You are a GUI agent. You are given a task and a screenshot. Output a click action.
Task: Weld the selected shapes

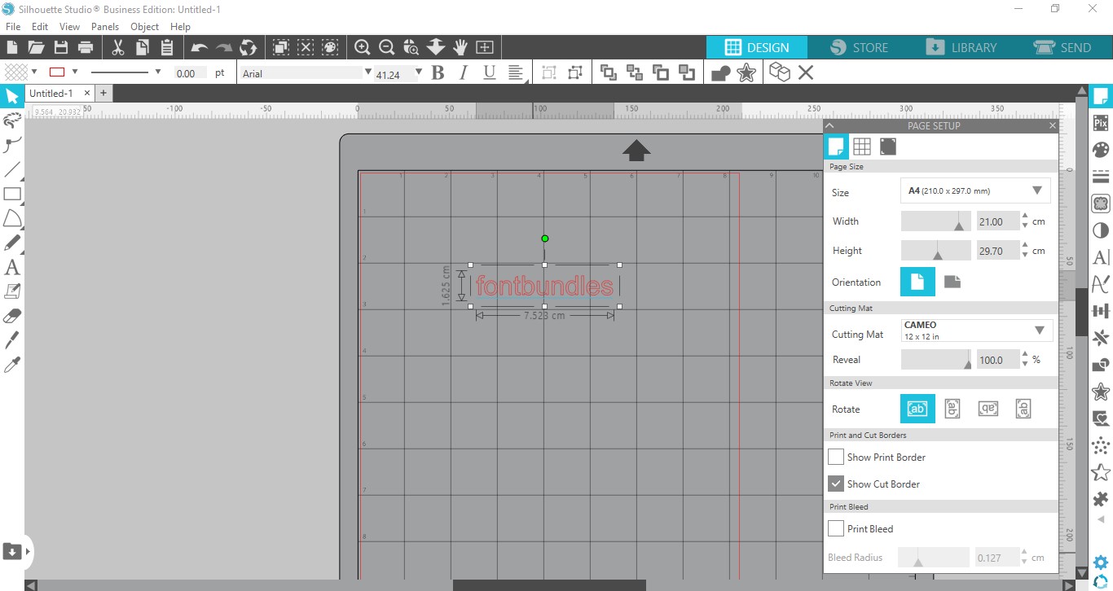click(721, 73)
